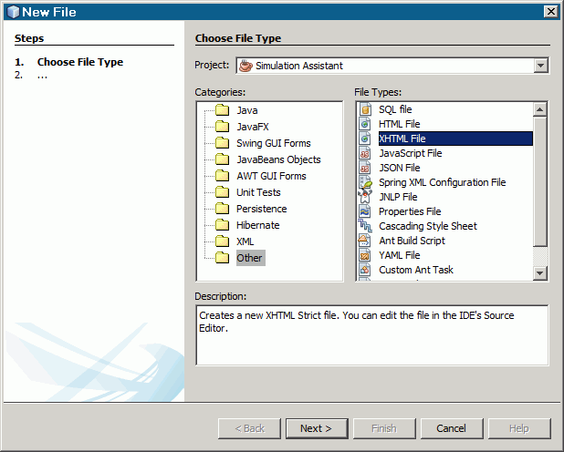Image resolution: width=564 pixels, height=452 pixels.
Task: Click File Types scrollbar up arrow
Action: pos(539,109)
